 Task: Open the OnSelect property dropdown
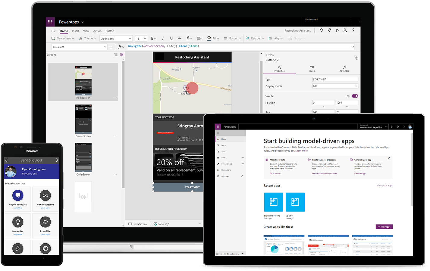(x=105, y=47)
